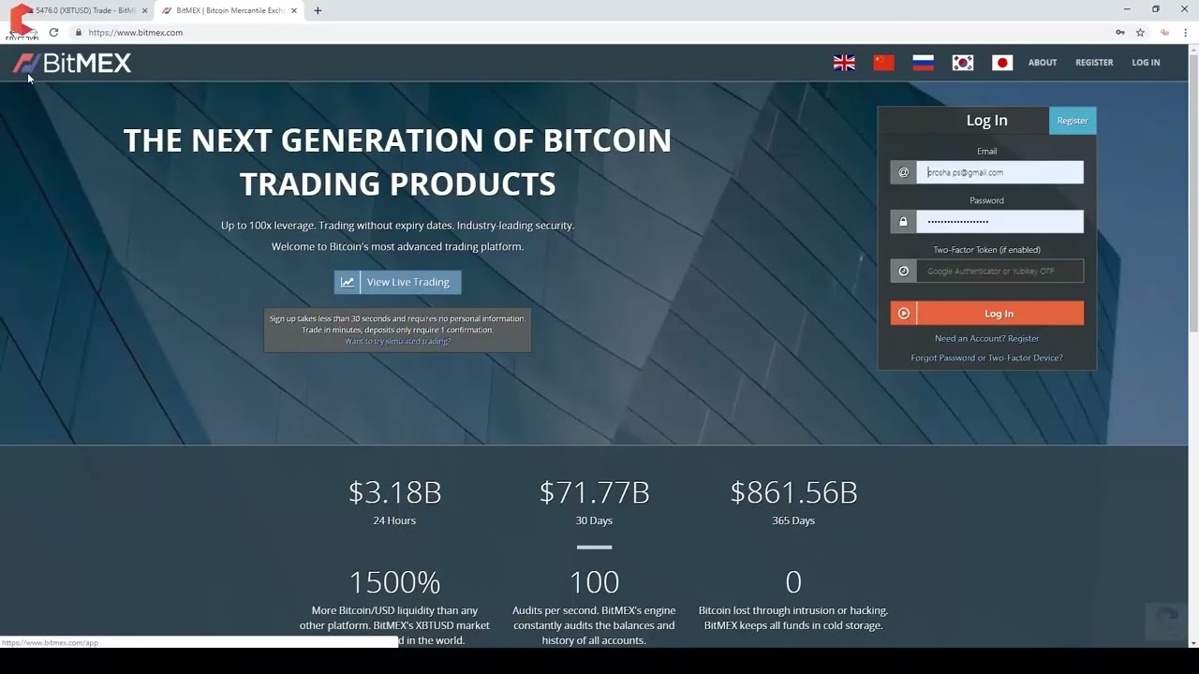Open REGISTER in the top navigation

(1094, 63)
